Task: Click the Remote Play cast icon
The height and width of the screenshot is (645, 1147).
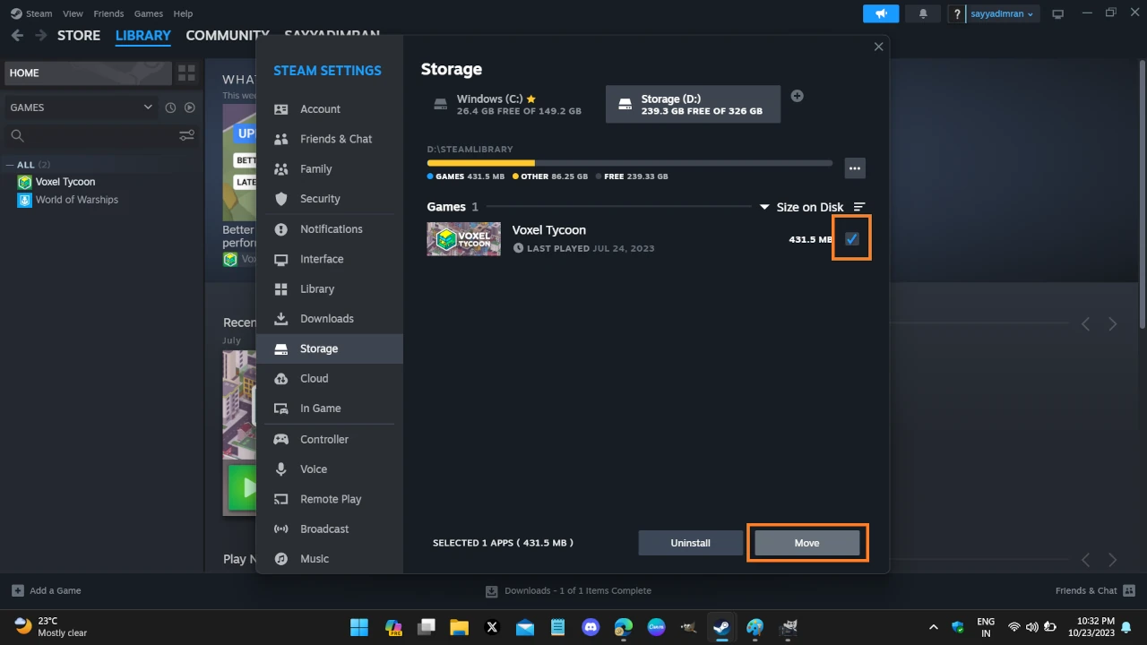Action: [281, 499]
